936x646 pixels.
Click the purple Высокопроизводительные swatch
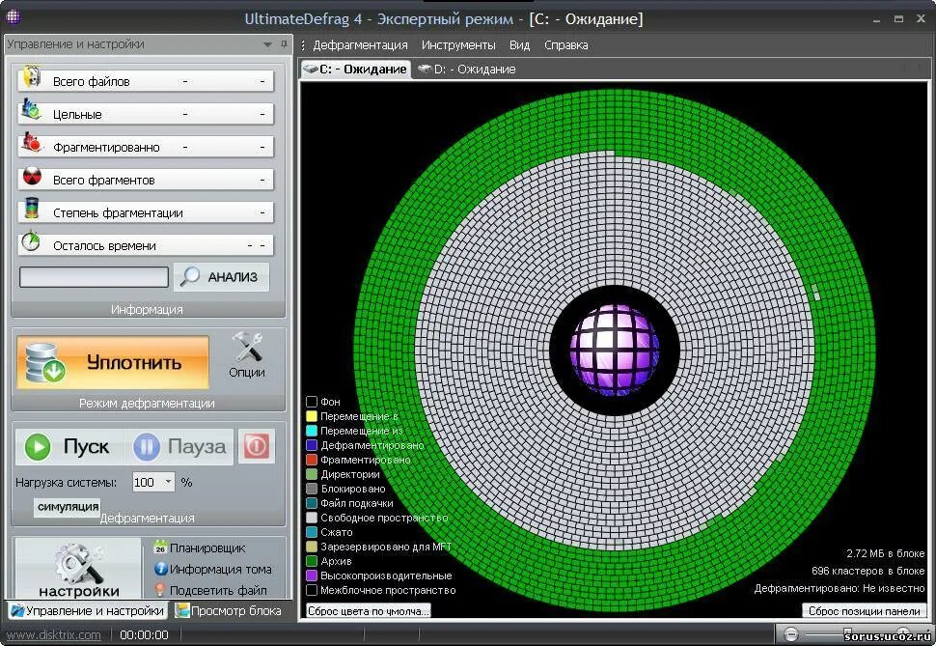(x=312, y=576)
